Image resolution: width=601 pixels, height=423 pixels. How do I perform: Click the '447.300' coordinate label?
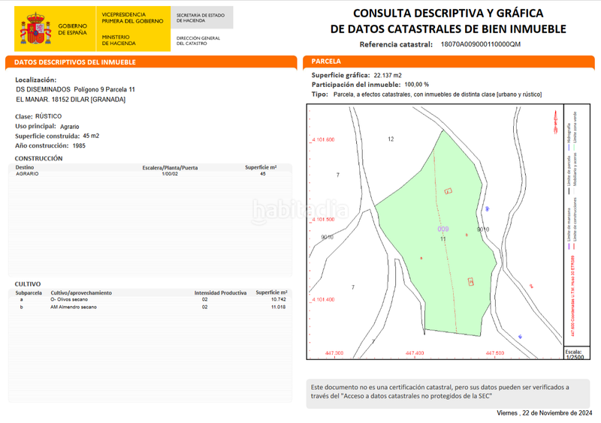point(334,353)
